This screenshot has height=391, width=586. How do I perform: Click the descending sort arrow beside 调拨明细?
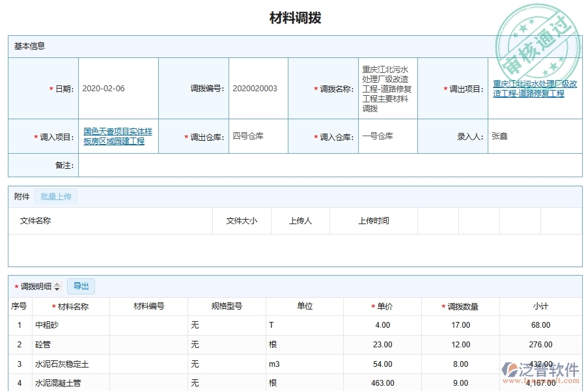tap(57, 288)
